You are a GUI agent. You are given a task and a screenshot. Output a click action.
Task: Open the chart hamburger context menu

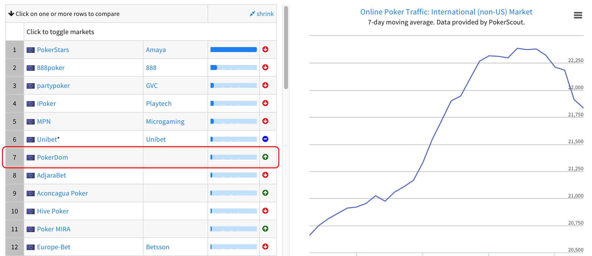[578, 15]
